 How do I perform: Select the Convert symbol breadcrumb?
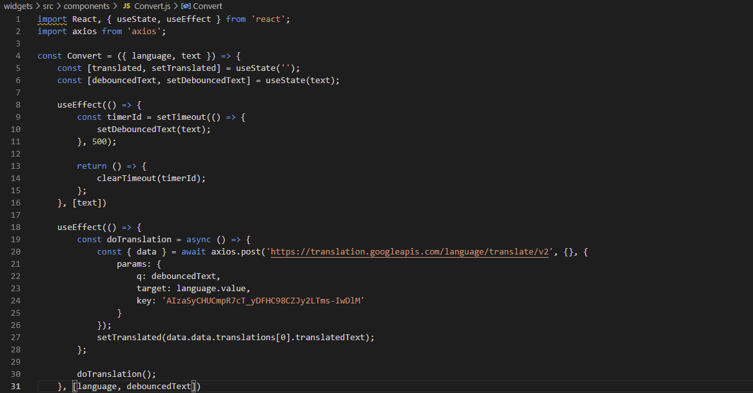[x=208, y=6]
